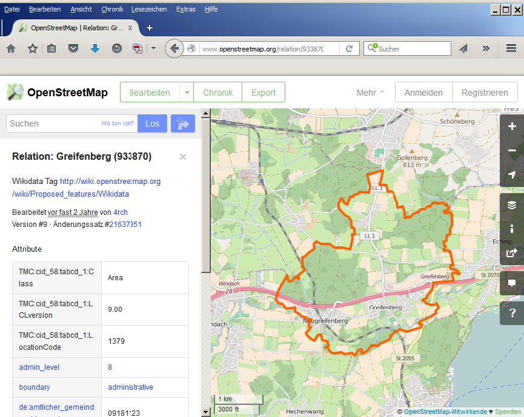Click the paper-plane send icon in toolbar

point(463,49)
